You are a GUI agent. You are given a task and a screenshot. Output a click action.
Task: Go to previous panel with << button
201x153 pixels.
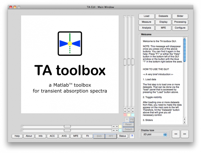point(176,134)
